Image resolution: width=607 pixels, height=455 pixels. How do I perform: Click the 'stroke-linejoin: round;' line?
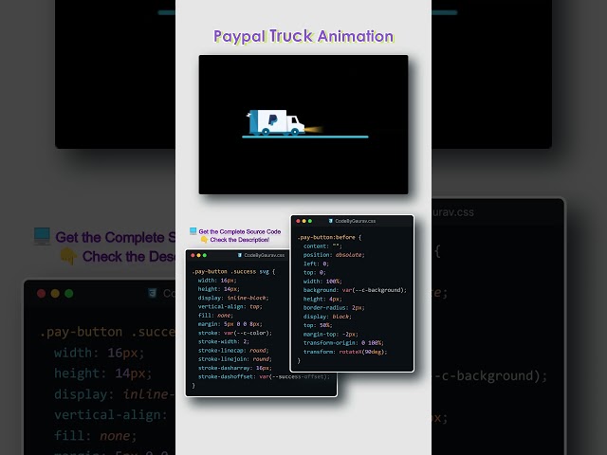click(x=234, y=359)
